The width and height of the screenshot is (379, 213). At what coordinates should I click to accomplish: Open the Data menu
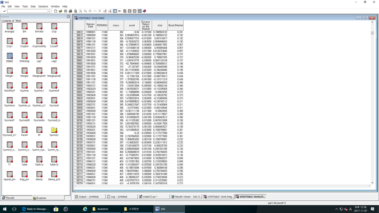(33, 6)
